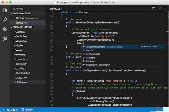Open site.css in working files
Screen dimensions: 169x112
[x=28, y=18]
